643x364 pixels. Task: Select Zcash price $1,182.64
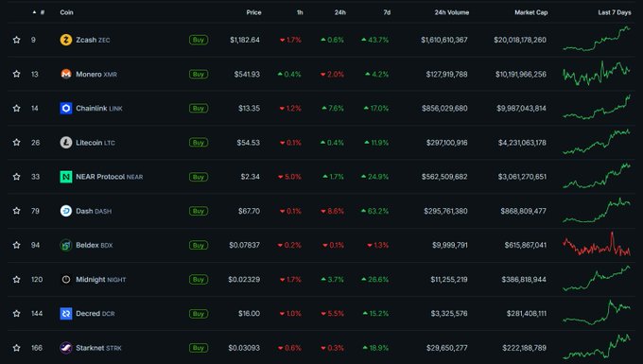[x=245, y=40]
